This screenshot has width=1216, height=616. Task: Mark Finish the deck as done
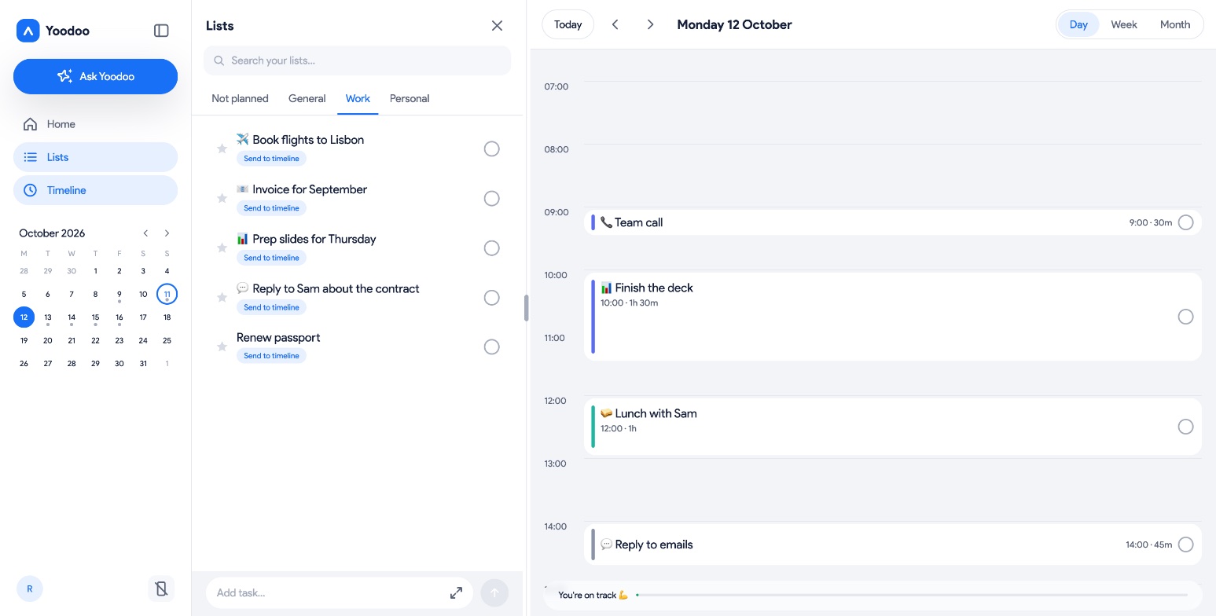[x=1185, y=317]
